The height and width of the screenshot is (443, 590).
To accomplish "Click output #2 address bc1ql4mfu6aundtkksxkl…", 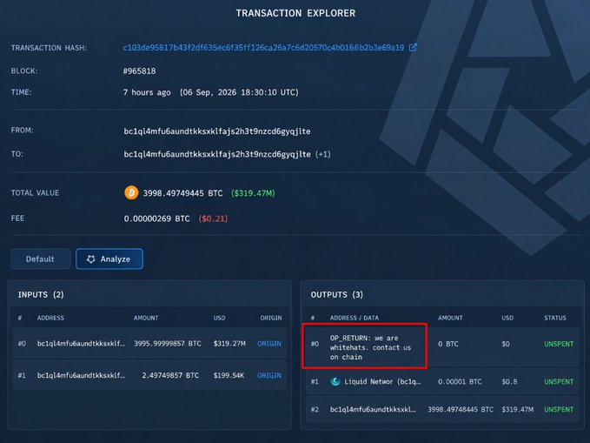I will (373, 409).
